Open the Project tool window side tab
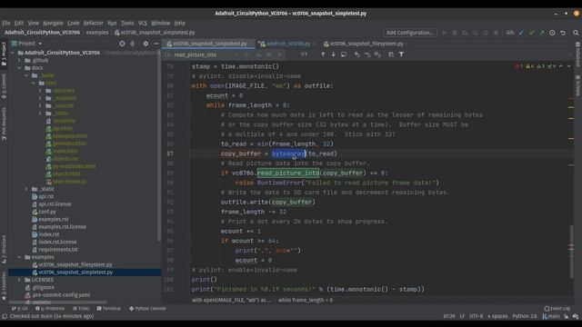This screenshot has height=327, width=582. click(x=4, y=54)
